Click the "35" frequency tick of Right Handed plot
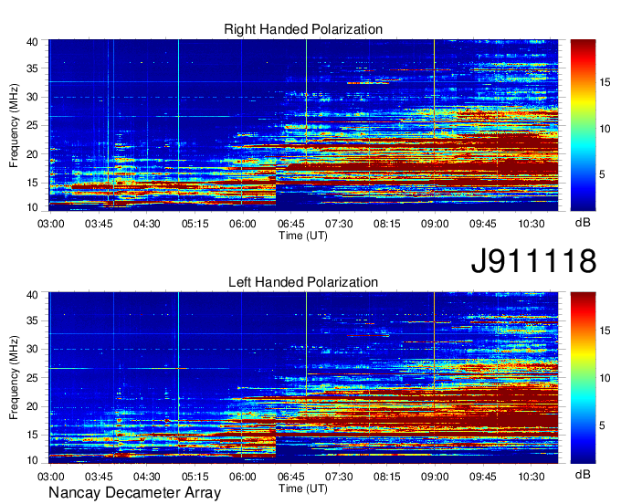This screenshot has width=621, height=504. 32,68
